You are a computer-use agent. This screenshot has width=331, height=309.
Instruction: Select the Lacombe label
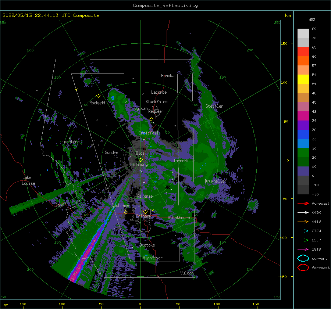pyautogui.click(x=159, y=92)
